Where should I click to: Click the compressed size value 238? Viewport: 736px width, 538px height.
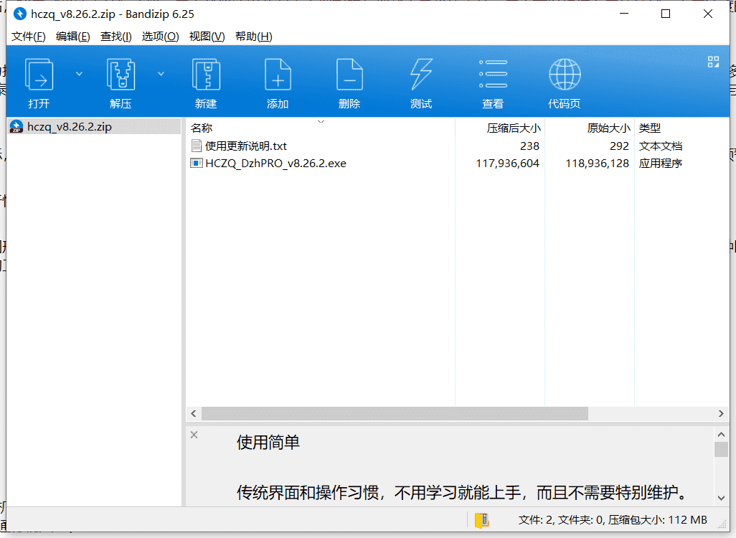tap(529, 146)
